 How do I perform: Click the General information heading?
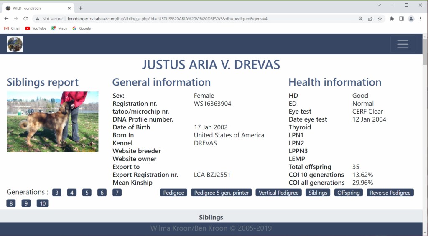(x=161, y=82)
